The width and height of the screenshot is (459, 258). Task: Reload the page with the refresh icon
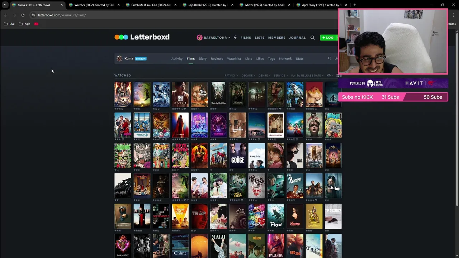click(x=23, y=15)
